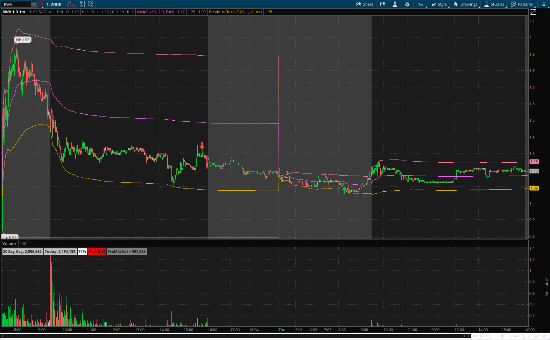The height and width of the screenshot is (340, 550).
Task: Open the Drawings menu
Action: click(466, 4)
